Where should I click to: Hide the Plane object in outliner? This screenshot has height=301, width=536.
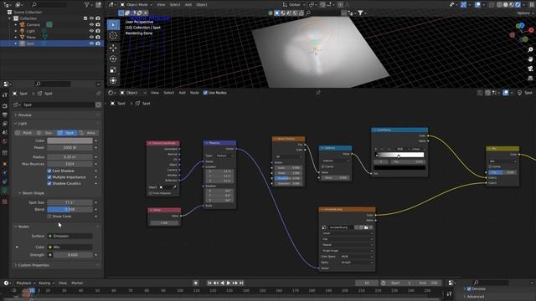point(91,37)
